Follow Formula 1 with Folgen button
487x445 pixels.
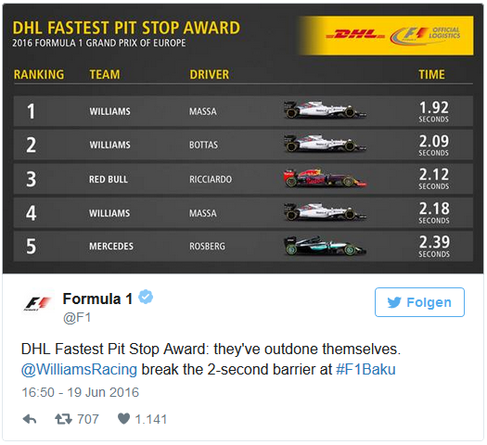point(419,302)
